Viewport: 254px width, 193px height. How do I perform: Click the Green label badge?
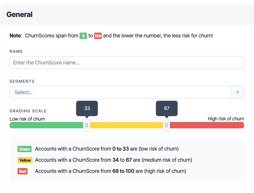point(24,149)
